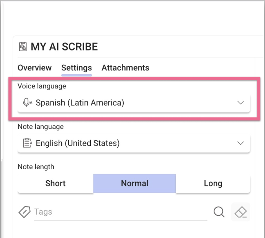This screenshot has height=238, width=265.
Task: Click the tag icon beside Tags
Action: click(x=25, y=212)
